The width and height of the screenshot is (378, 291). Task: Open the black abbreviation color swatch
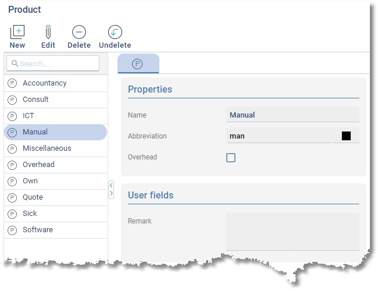(346, 136)
